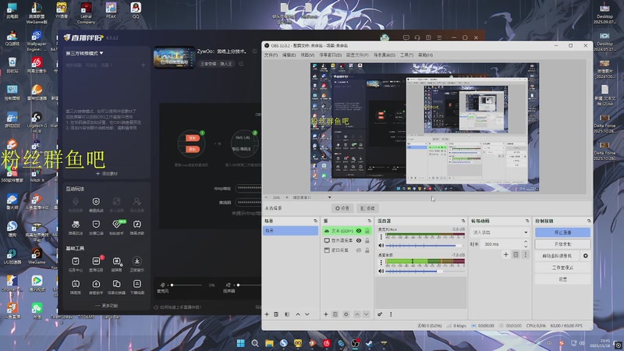Remove selected source with the Sources trash icon
The height and width of the screenshot is (351, 624).
pyautogui.click(x=335, y=314)
